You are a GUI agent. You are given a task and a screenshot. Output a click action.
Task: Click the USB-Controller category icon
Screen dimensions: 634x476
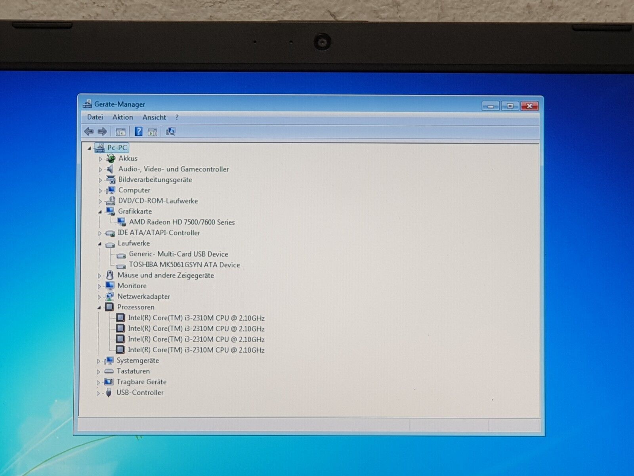[x=109, y=393]
